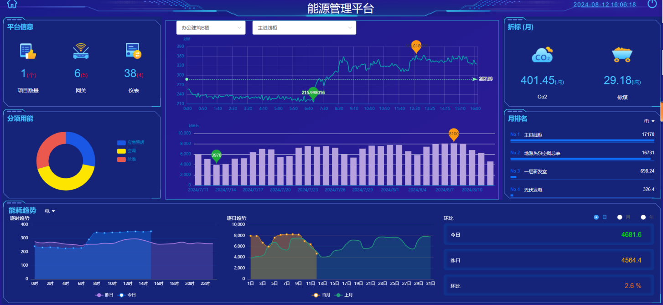
Task: Click the power icon in top-right corner
Action: (652, 5)
